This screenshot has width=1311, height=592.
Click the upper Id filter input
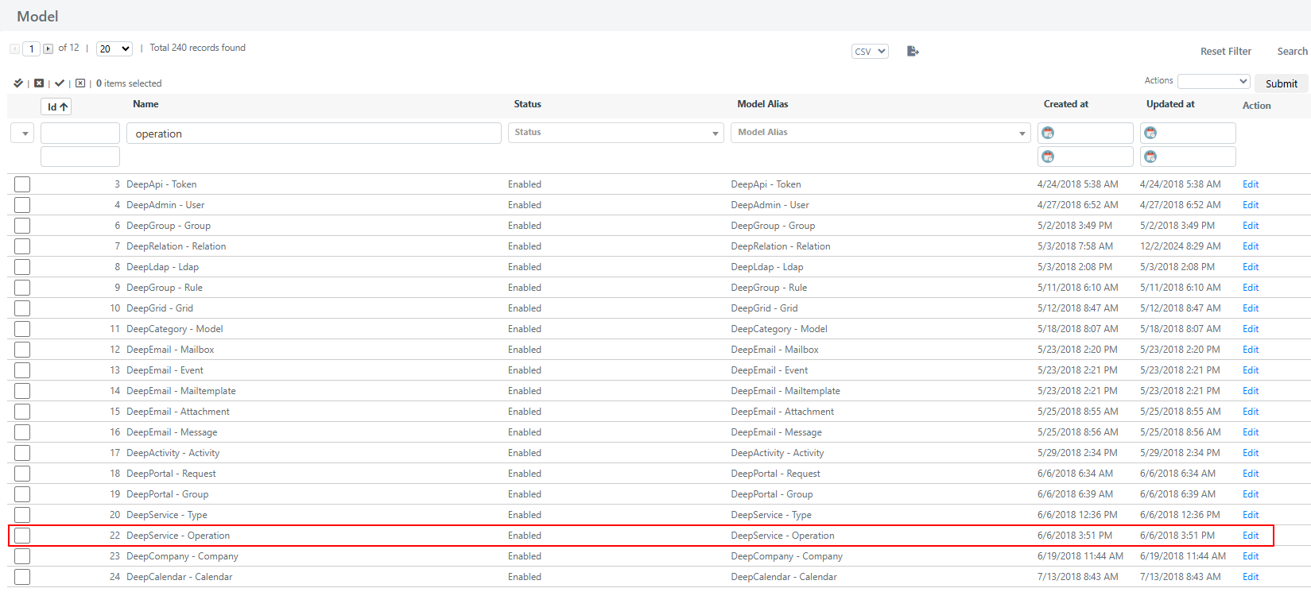[x=80, y=133]
